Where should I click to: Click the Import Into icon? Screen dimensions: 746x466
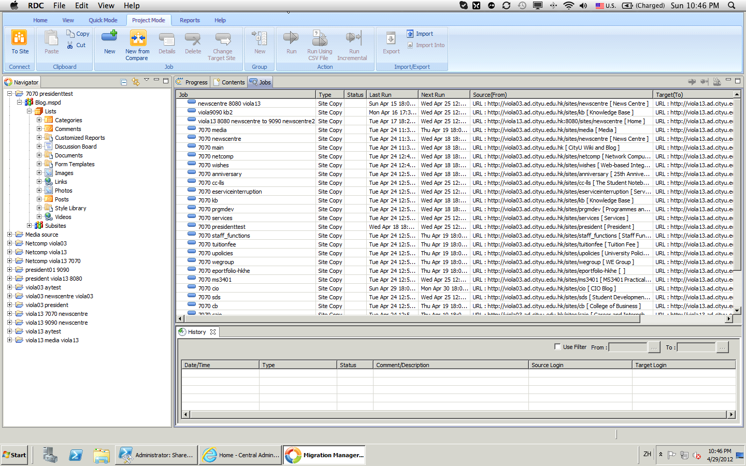pos(410,45)
